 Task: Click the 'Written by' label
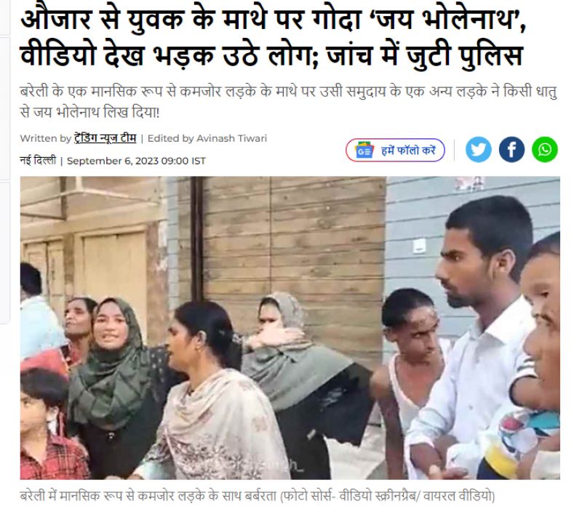pyautogui.click(x=45, y=138)
